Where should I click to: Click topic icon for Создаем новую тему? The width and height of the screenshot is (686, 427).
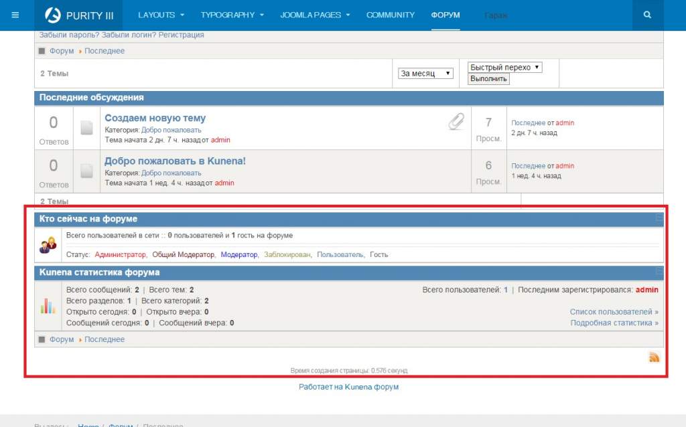click(86, 128)
